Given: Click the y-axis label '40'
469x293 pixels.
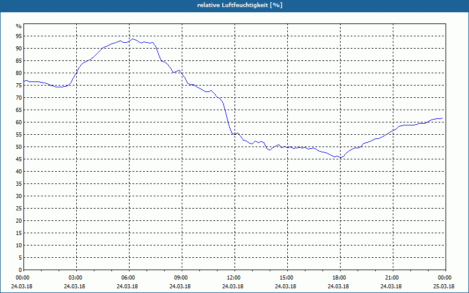Looking at the screenshot, I should coord(19,172).
